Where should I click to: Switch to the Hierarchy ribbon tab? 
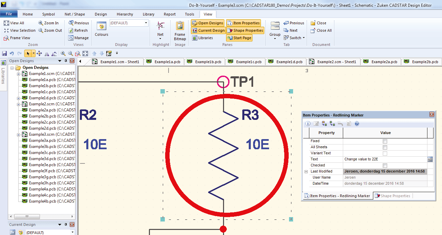125,14
